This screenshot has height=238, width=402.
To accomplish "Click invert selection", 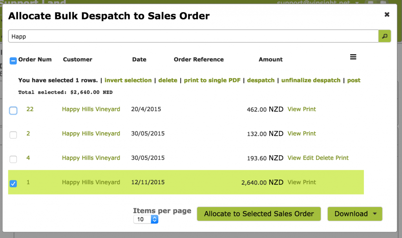I will tap(128, 80).
